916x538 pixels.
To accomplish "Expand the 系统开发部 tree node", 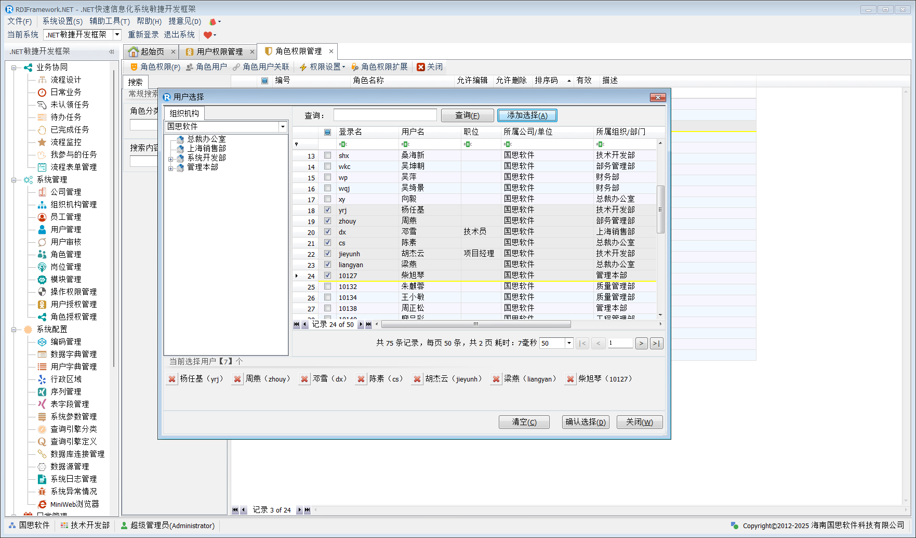I will pyautogui.click(x=170, y=159).
